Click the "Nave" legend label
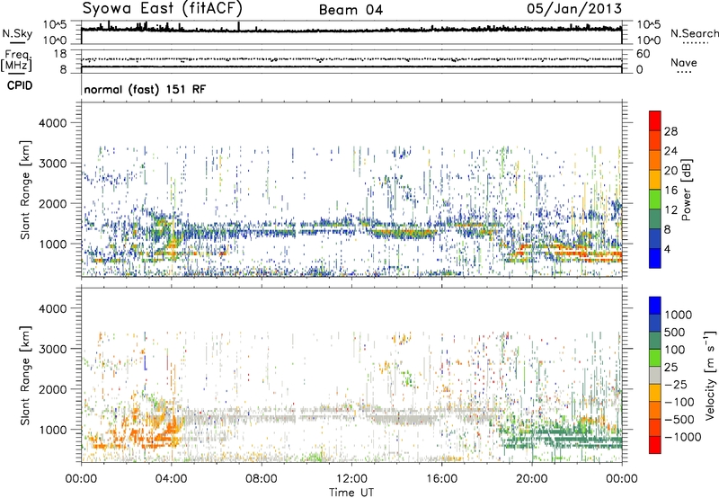719x498 pixels. pos(684,62)
